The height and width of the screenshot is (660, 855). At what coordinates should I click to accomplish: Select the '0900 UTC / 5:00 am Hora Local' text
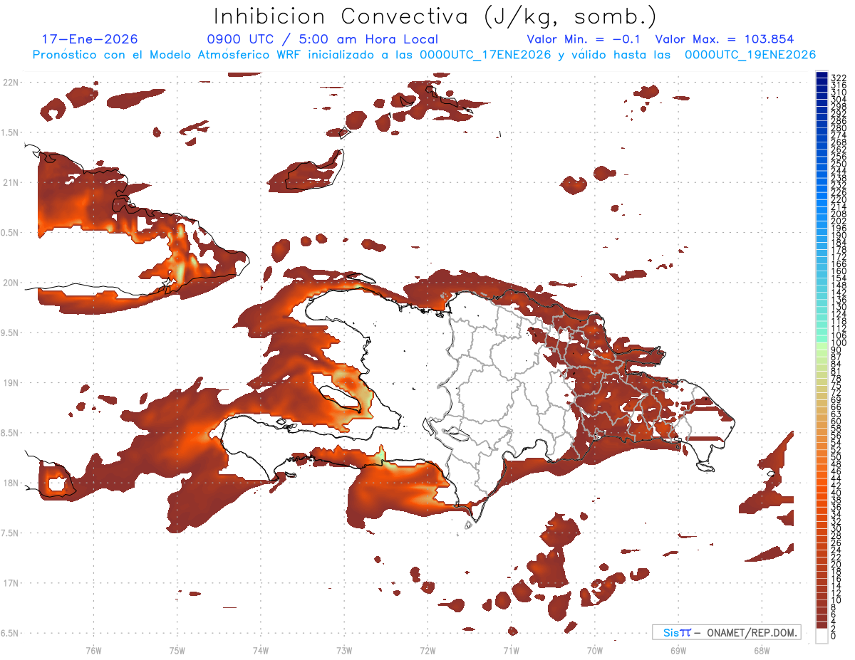click(322, 39)
